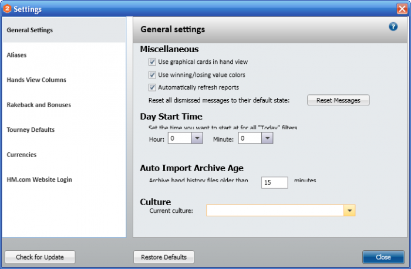411x269 pixels.
Task: Open the Hour dropdown
Action: 197,138
